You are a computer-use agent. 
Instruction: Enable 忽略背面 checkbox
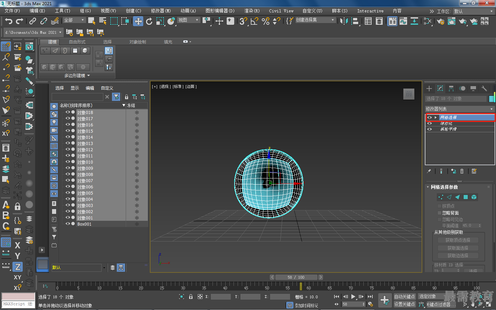440,213
